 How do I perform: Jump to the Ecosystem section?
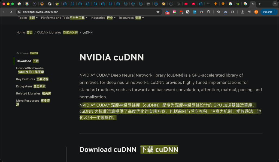(x=31, y=86)
